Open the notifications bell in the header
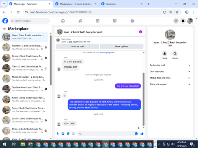Viewport: 198px width, 148px height. tap(183, 21)
